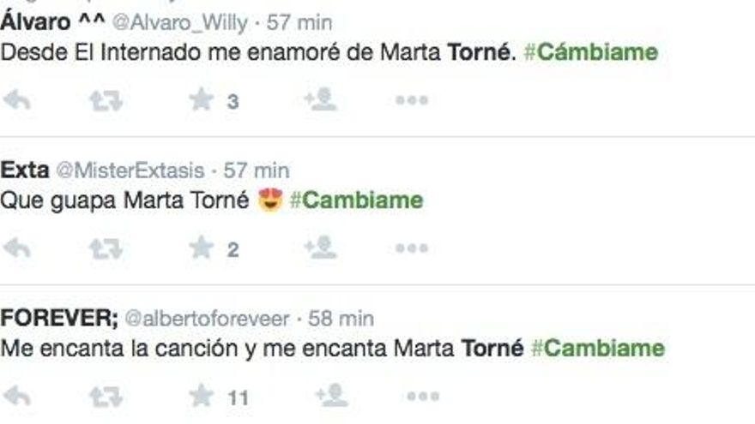Retweet Álvaro's El Internado tweet

point(106,101)
